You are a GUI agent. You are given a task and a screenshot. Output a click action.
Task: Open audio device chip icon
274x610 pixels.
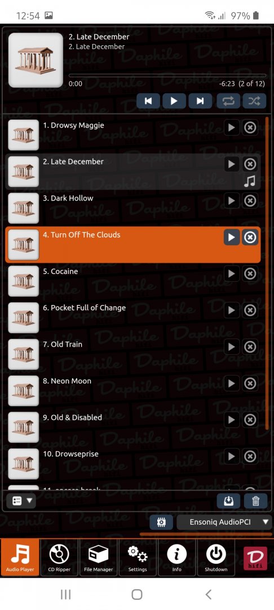161,522
